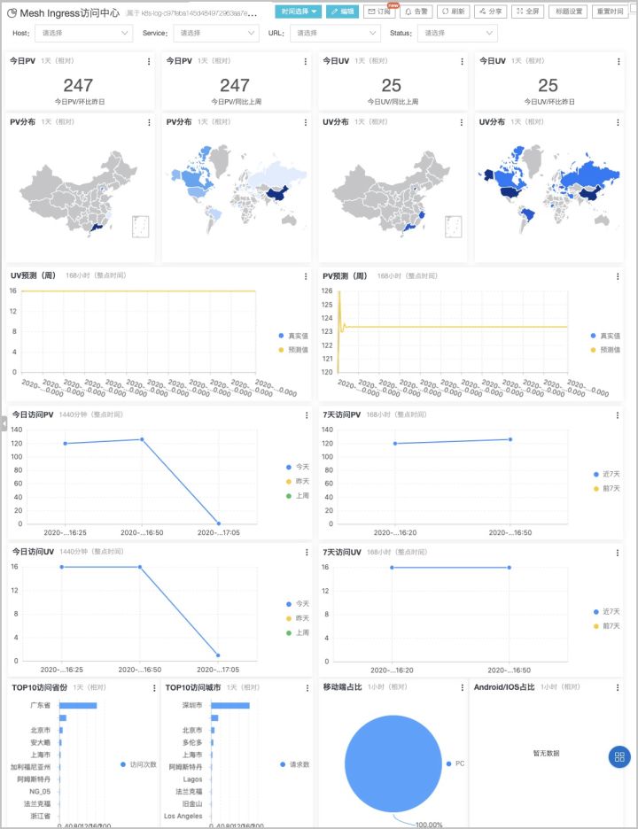Open the 时间选择 time selector menu
This screenshot has height=829, width=638.
coord(299,12)
